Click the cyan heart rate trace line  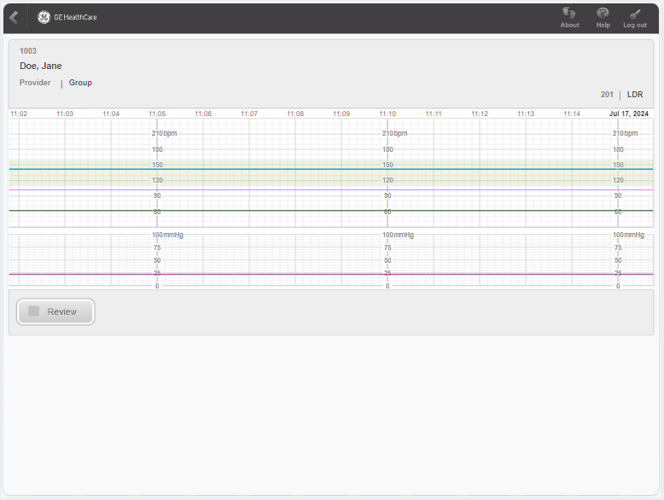(x=256, y=169)
